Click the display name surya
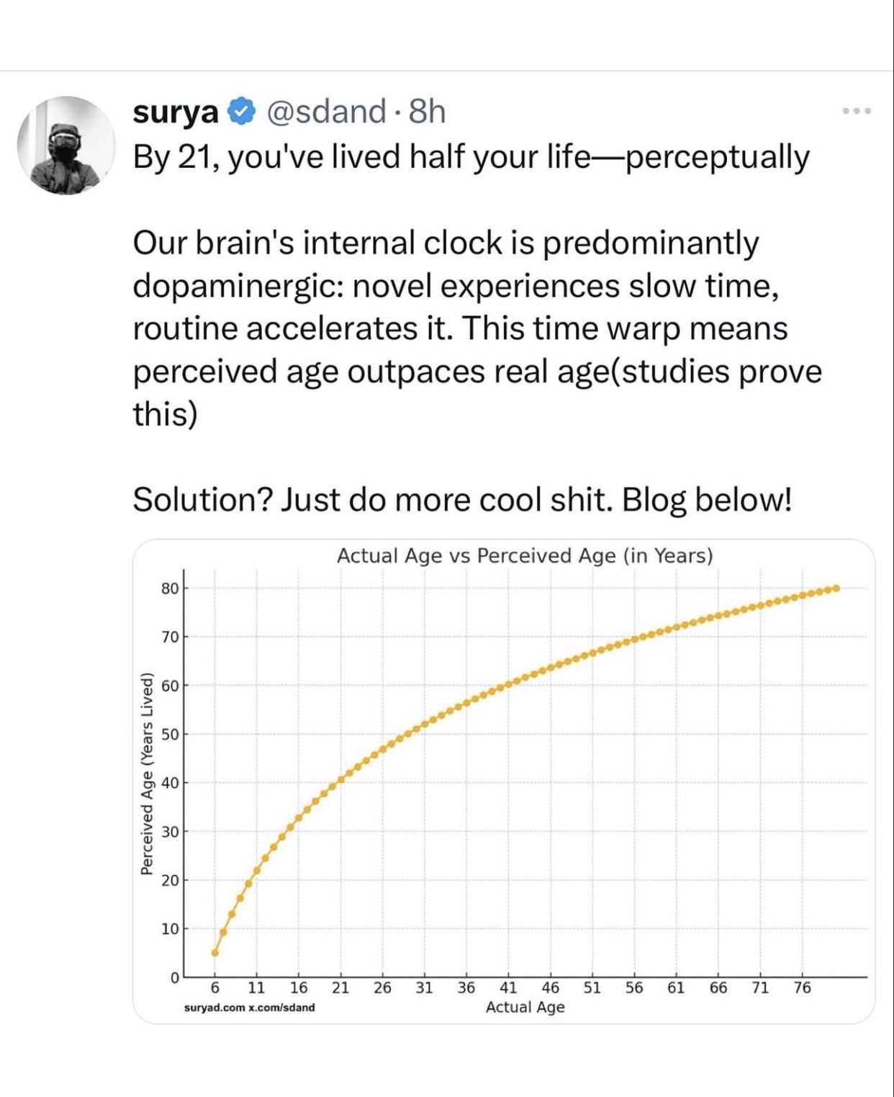The height and width of the screenshot is (1097, 894). coord(176,112)
